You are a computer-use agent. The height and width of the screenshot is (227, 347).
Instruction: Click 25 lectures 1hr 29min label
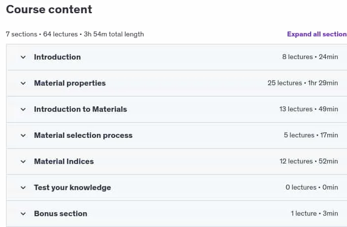click(x=303, y=83)
